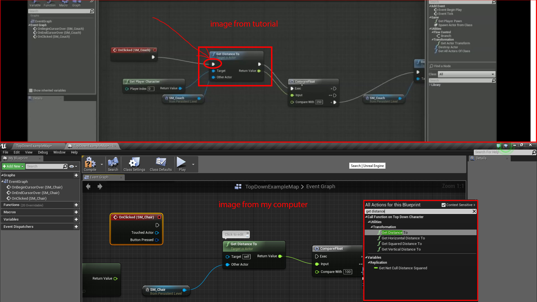Collapse the EventGraph tree item
Screen dimensions: 537x302
tap(2, 181)
